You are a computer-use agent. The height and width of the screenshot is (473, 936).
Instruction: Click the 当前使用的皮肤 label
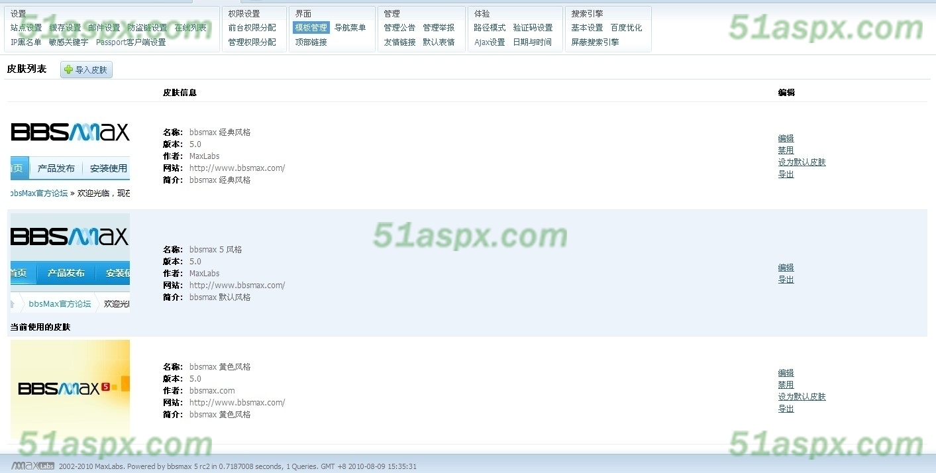click(40, 327)
